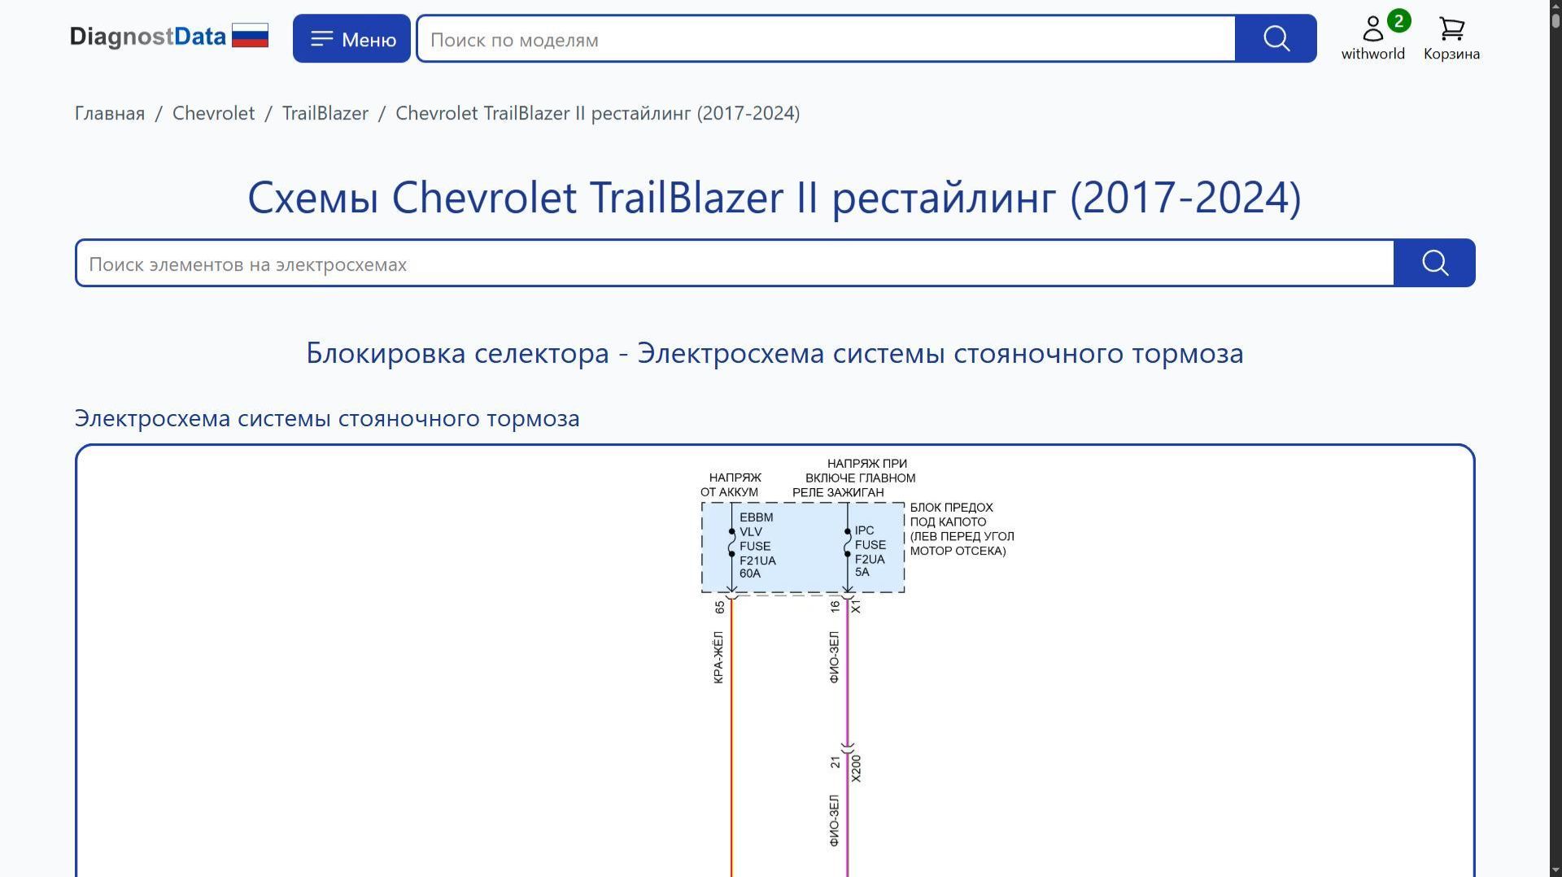Click the diagram search magnifier button
Screen dimensions: 1562x877
click(x=1434, y=263)
